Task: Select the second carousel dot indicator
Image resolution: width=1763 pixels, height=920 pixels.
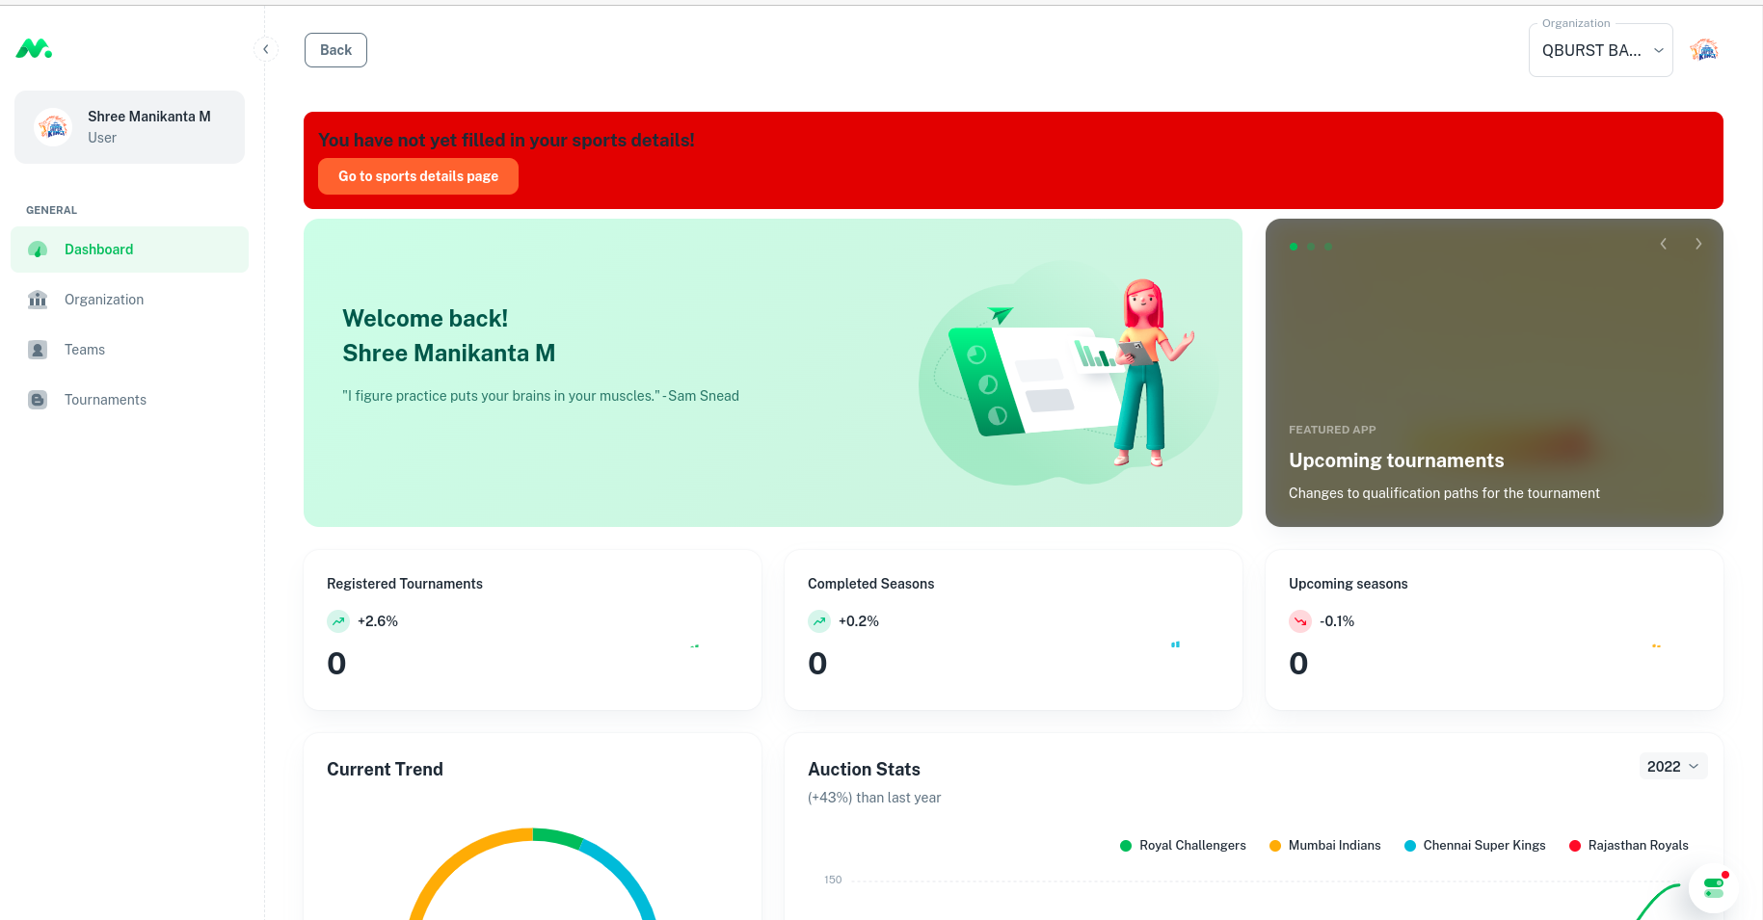Action: pos(1311,247)
